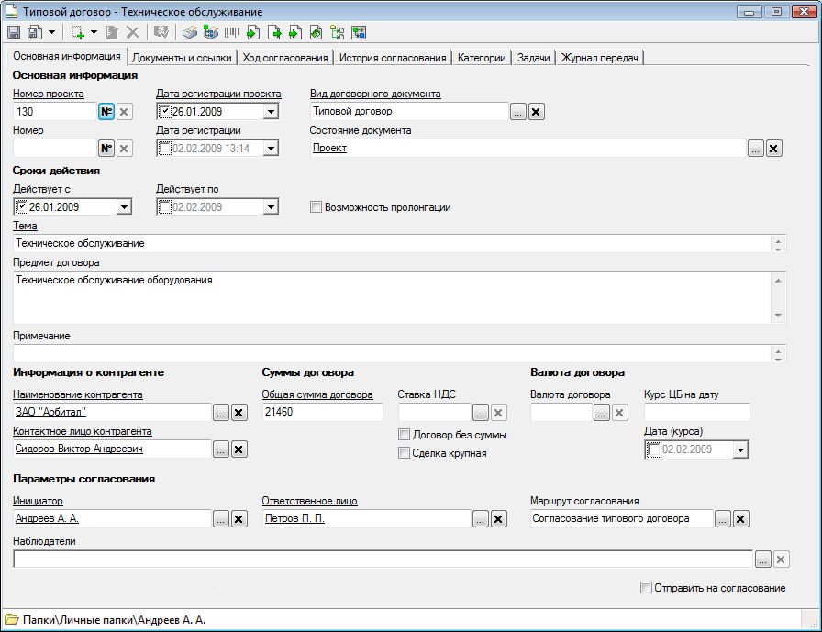Enable the Возможность пролонгации checkbox
The width and height of the screenshot is (822, 632).
pos(317,207)
